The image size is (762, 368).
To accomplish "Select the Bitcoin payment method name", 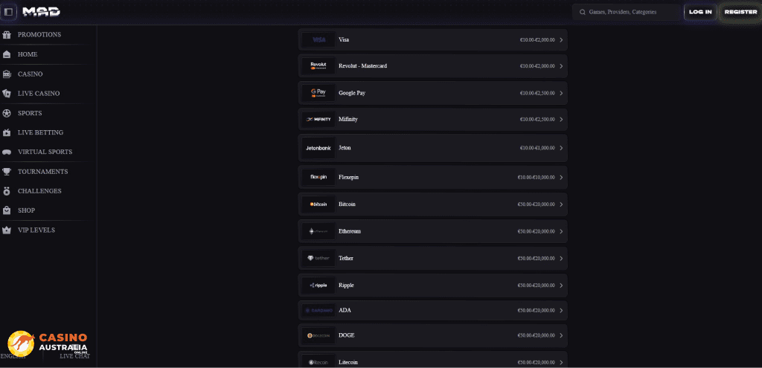I will [347, 204].
